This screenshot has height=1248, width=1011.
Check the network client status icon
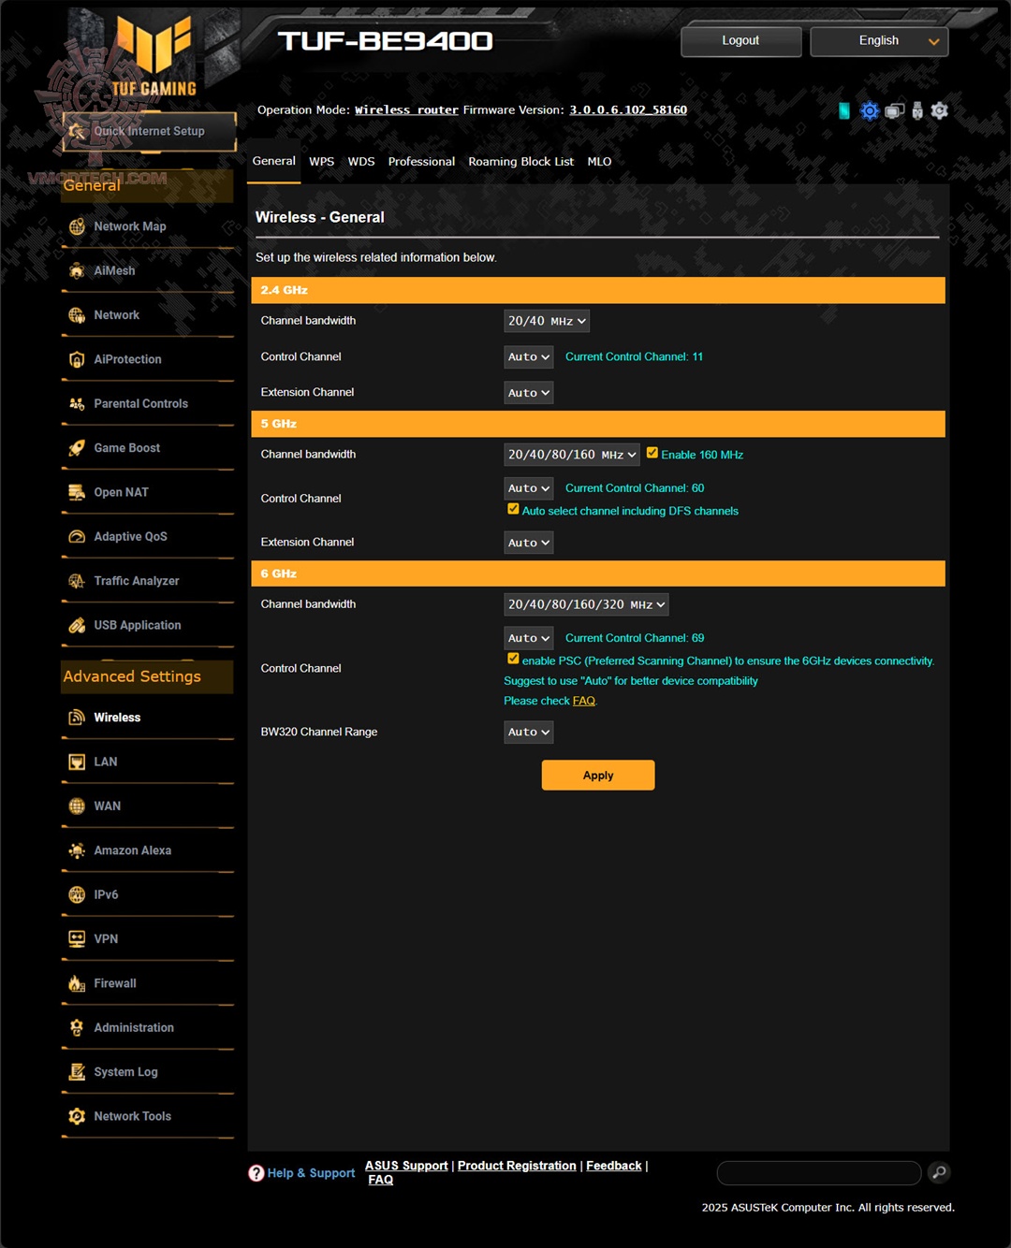[894, 111]
